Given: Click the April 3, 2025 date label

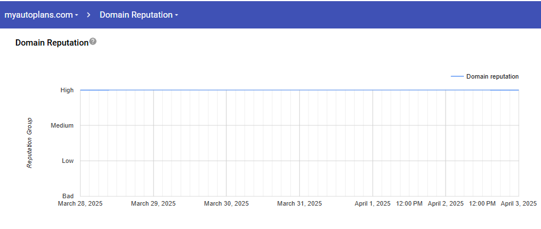Looking at the screenshot, I should click(518, 203).
